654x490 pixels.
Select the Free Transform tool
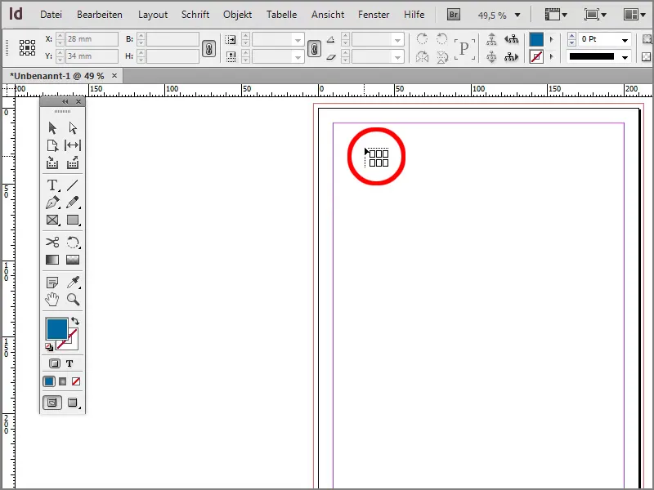click(73, 242)
